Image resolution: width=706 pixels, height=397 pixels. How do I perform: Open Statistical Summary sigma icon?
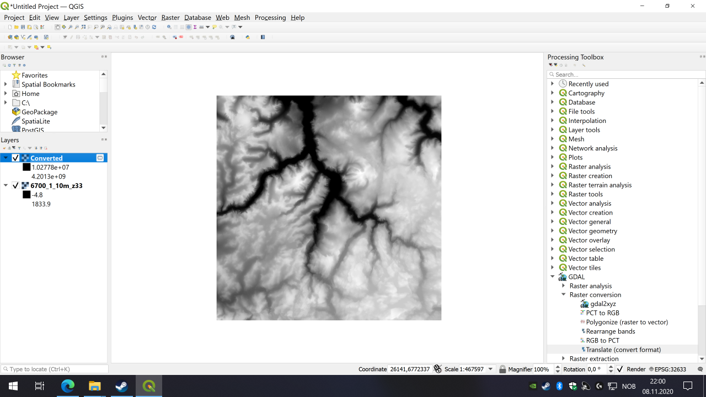point(195,27)
